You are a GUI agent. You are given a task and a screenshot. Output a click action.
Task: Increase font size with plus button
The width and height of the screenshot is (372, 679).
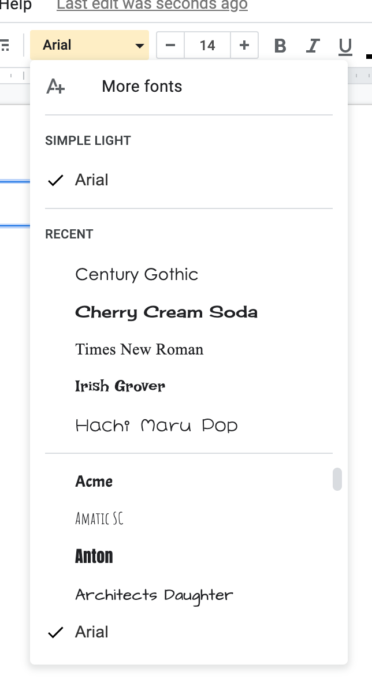pyautogui.click(x=244, y=45)
